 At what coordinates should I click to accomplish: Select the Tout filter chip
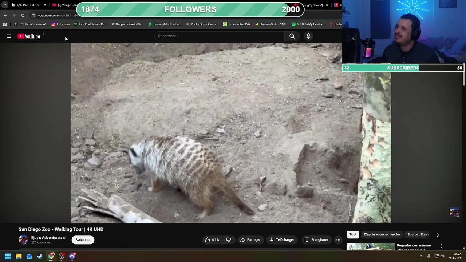point(353,234)
